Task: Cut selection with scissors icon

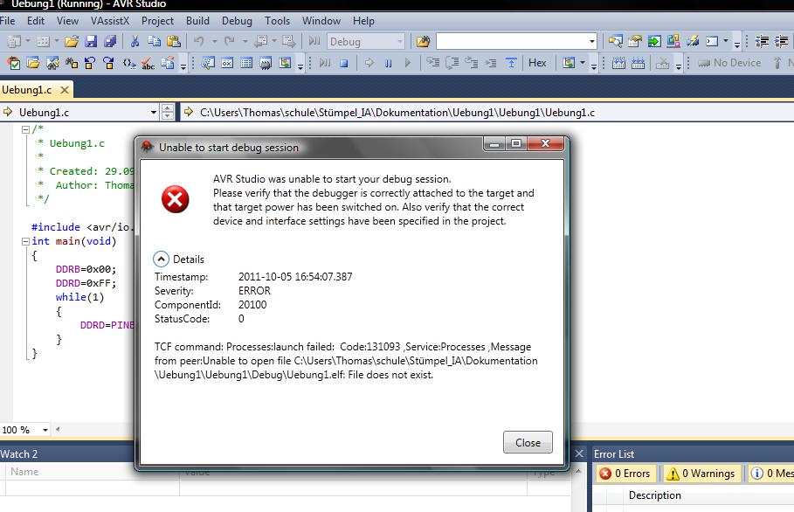Action: click(135, 41)
